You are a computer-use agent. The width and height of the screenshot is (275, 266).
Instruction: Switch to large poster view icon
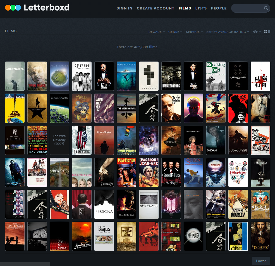click(x=269, y=32)
